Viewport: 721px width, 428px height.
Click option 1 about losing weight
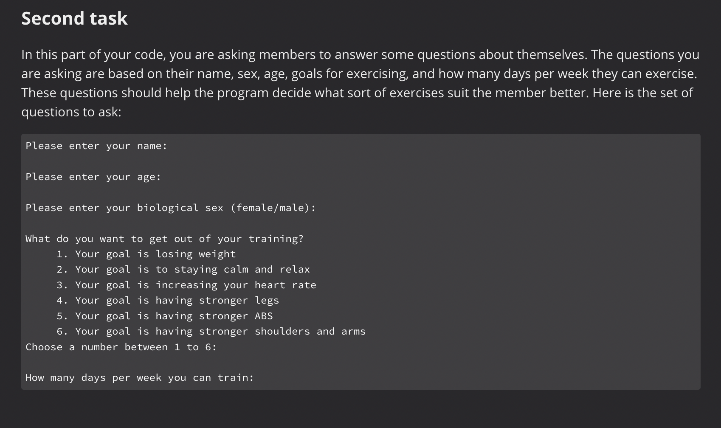point(146,254)
